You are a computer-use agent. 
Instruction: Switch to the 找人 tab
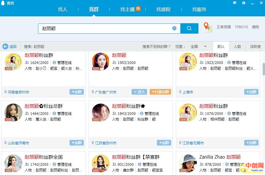(x=63, y=9)
